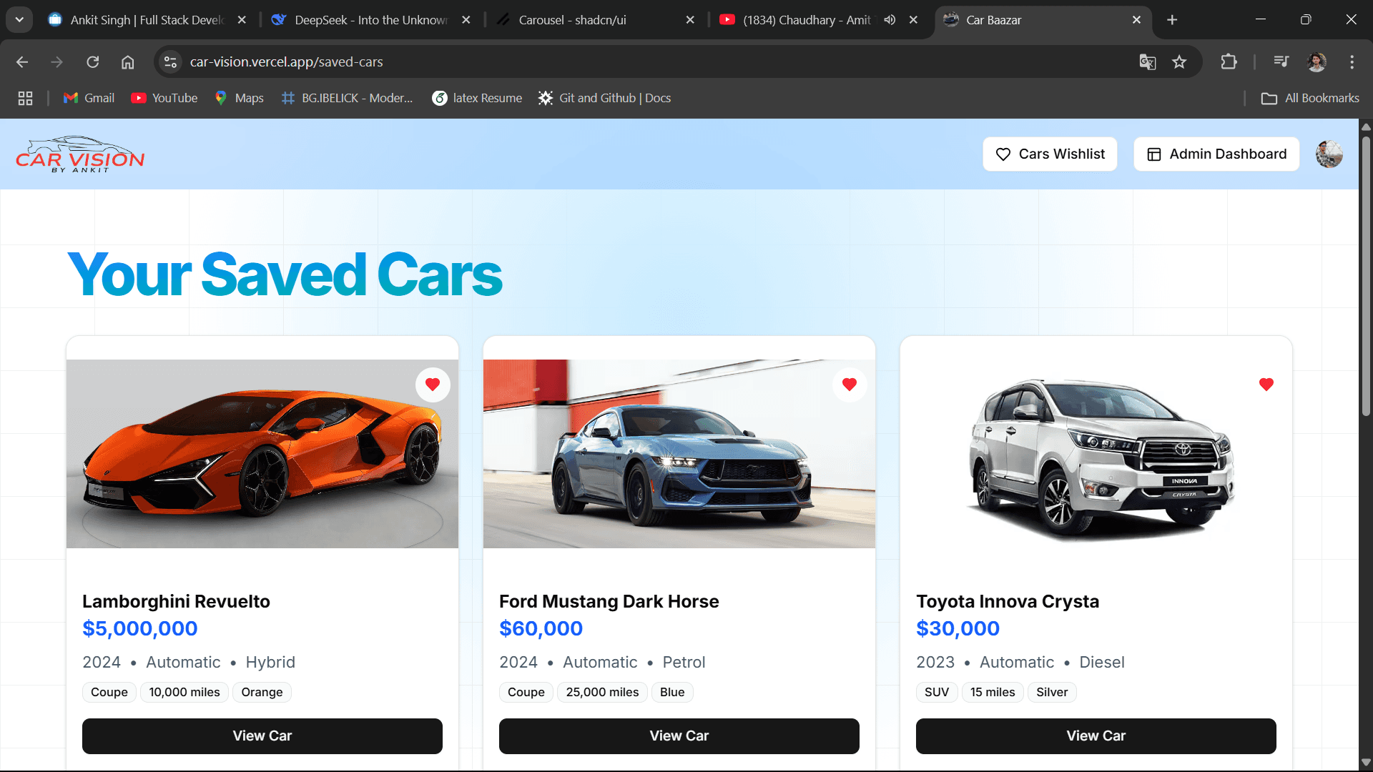The image size is (1373, 772).
Task: Open the browser home page
Action: [128, 62]
